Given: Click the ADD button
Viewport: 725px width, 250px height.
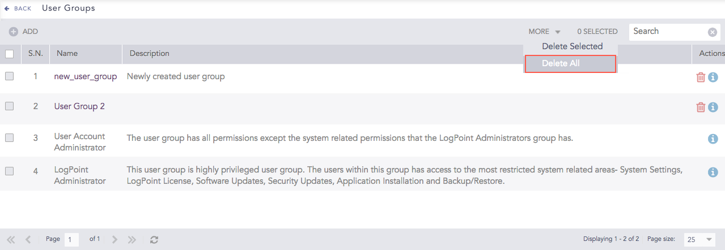Looking at the screenshot, I should point(24,32).
